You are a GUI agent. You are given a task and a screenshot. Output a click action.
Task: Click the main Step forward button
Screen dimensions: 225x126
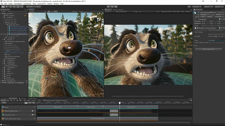pyautogui.click(x=116, y=7)
